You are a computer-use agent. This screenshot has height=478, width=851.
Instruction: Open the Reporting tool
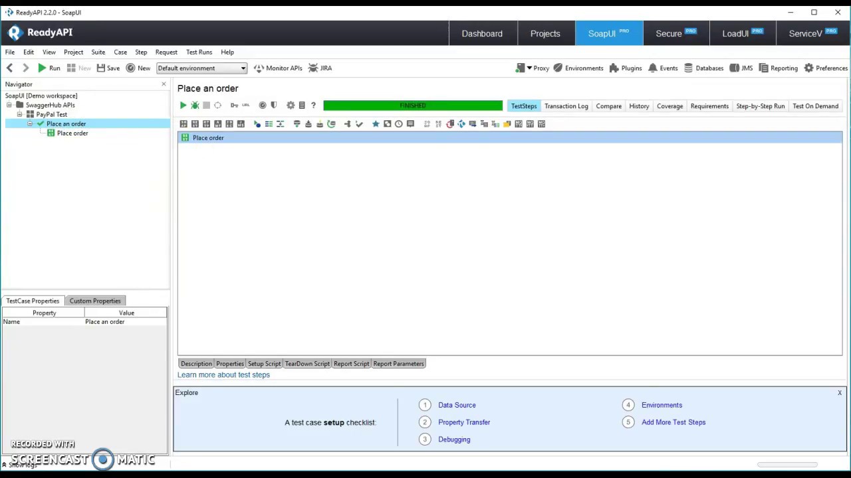pyautogui.click(x=778, y=68)
